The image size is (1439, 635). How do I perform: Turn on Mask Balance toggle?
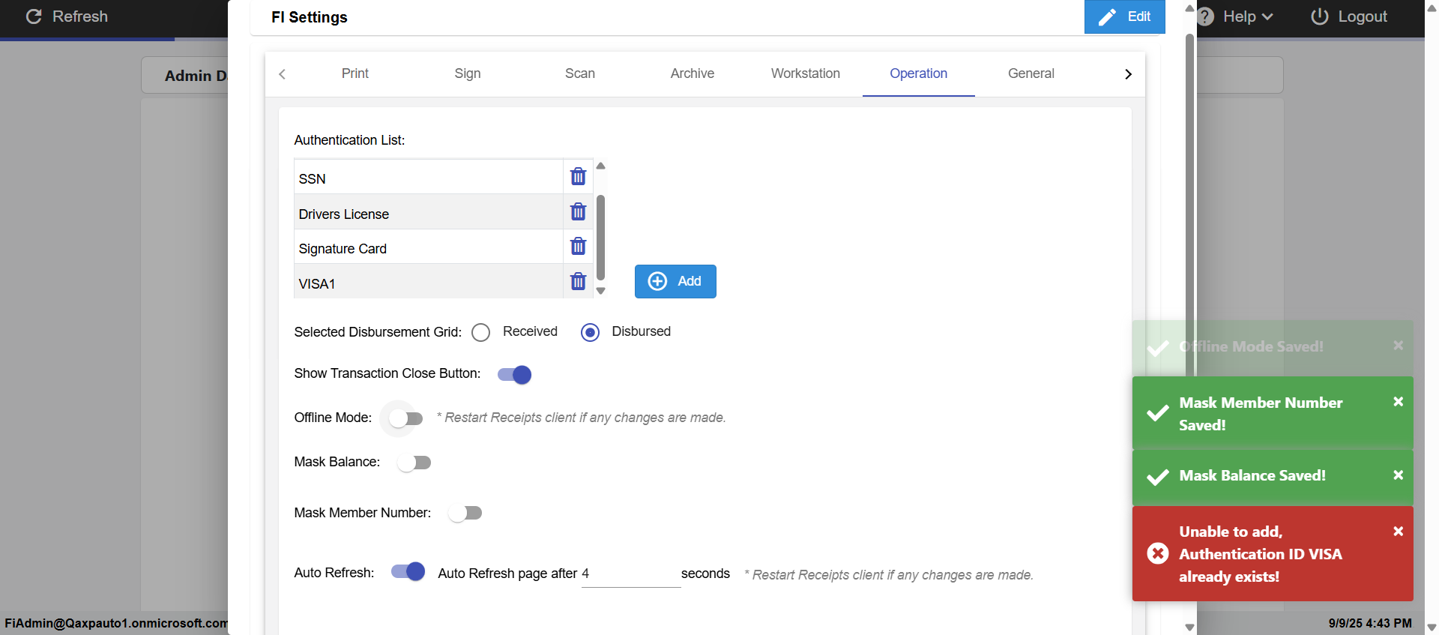[x=414, y=463]
